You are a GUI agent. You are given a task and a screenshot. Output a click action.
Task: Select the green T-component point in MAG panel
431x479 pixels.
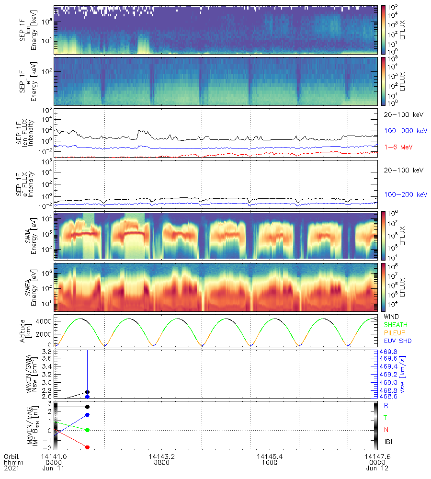(87, 430)
